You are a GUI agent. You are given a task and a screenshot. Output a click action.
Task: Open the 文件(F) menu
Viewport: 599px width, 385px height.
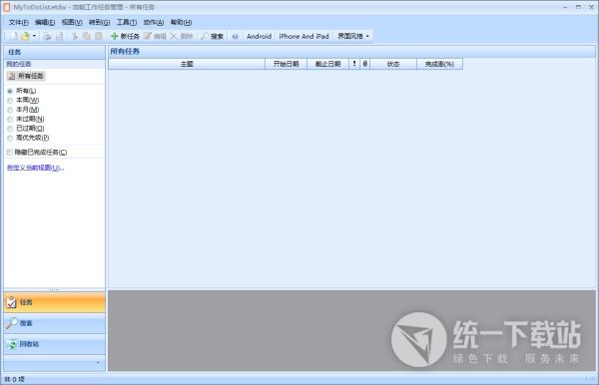coord(18,23)
